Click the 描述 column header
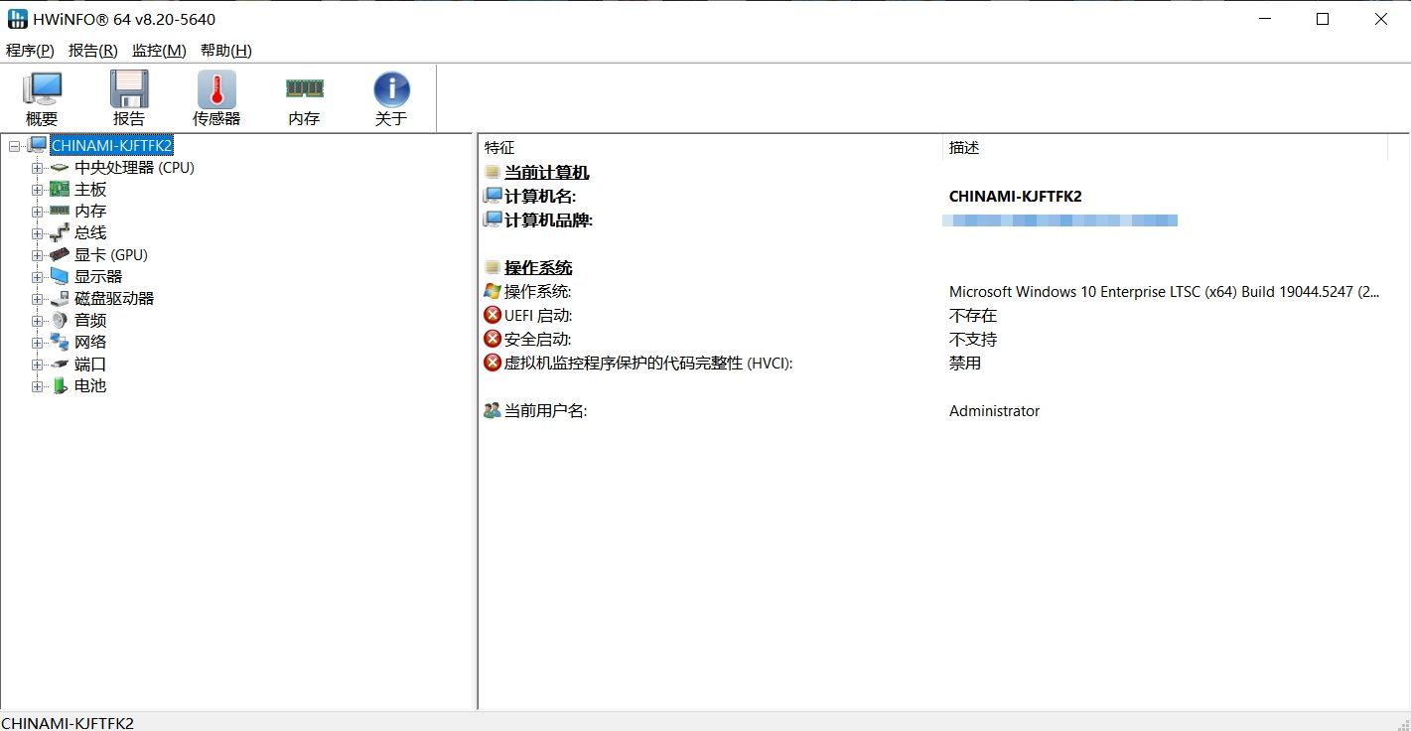The image size is (1411, 731). point(1164,148)
